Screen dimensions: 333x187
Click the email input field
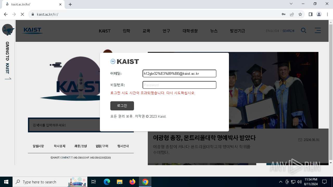pos(180,74)
